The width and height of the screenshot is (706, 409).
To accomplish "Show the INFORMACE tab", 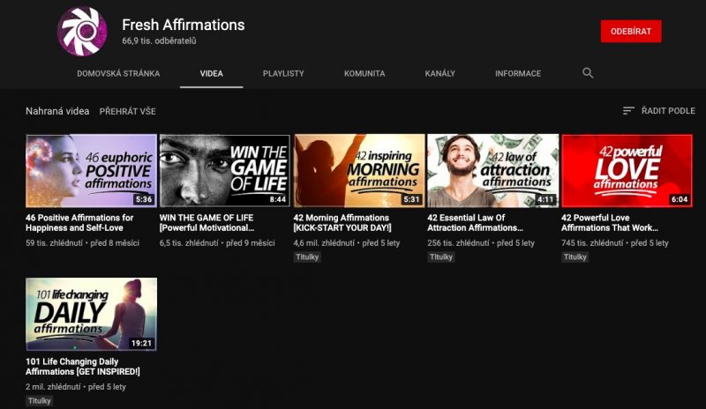I will point(518,73).
